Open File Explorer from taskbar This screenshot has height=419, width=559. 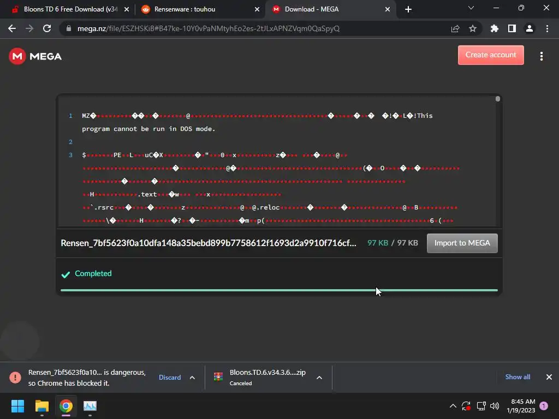(x=41, y=406)
